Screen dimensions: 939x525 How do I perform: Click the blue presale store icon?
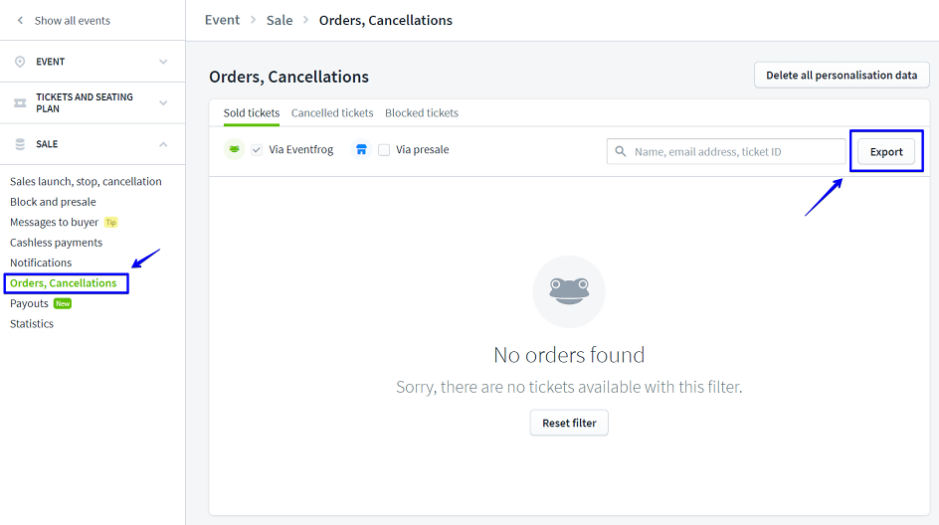(361, 150)
